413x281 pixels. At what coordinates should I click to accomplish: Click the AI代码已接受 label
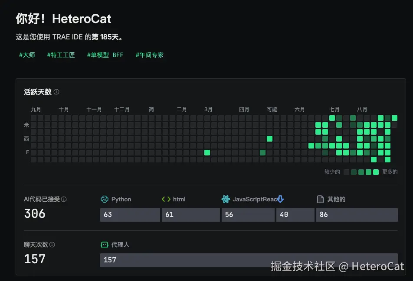[42, 199]
